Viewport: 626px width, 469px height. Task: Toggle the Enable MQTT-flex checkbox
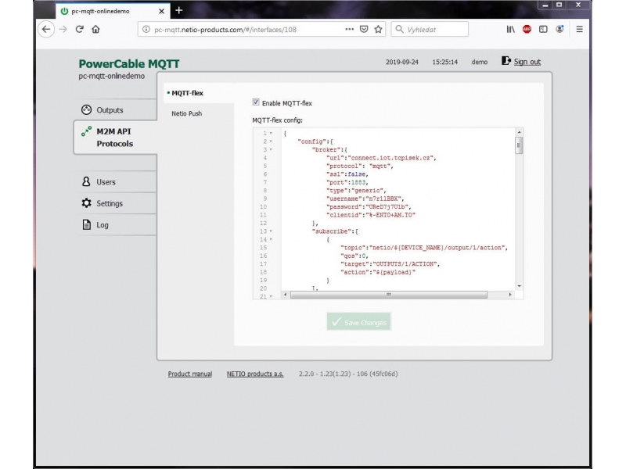256,102
